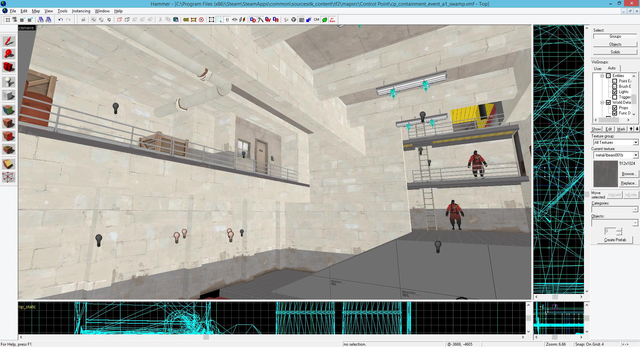
Task: Click the bottom 2D view horizontal scrollbar
Action: click(272, 337)
